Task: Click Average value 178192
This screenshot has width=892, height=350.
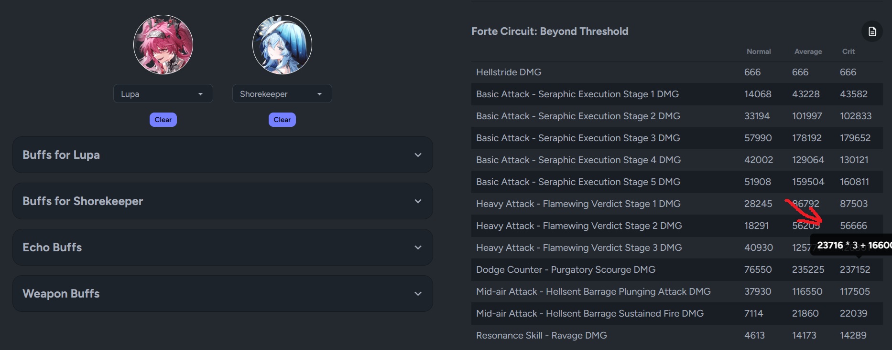Action: click(x=807, y=138)
